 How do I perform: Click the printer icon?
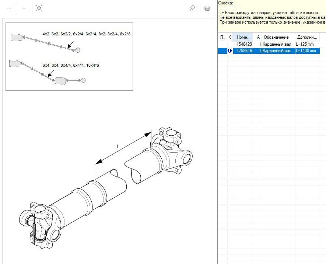click(x=207, y=8)
